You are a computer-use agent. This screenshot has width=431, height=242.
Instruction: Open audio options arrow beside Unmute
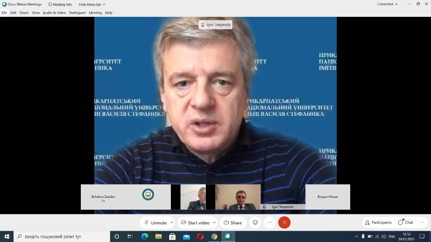point(172,223)
